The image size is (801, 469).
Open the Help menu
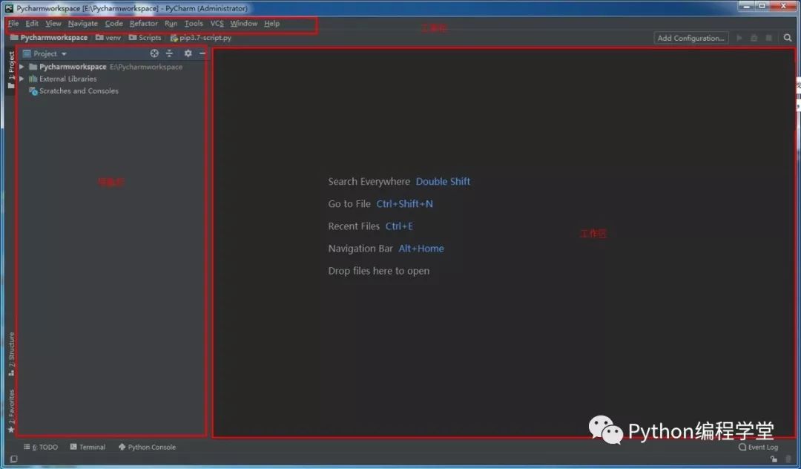(x=271, y=24)
